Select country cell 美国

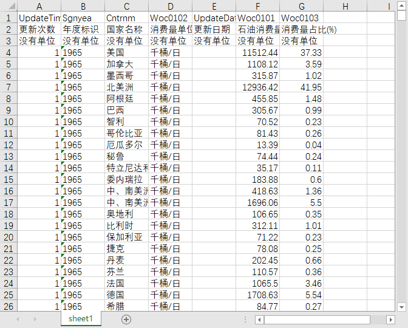click(126, 52)
